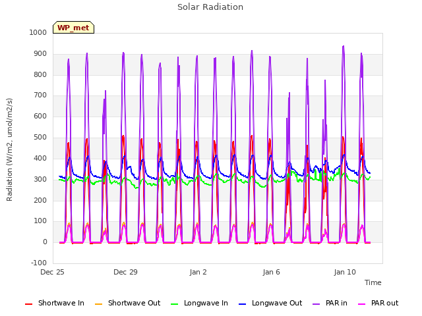Click the -100 y-axis tick label
This screenshot has height=316, width=422.
pos(39,263)
